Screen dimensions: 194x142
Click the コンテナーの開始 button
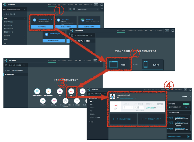coord(66,27)
